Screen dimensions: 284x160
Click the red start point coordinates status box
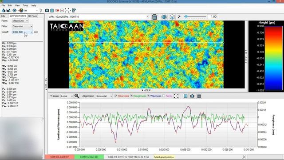(59, 157)
